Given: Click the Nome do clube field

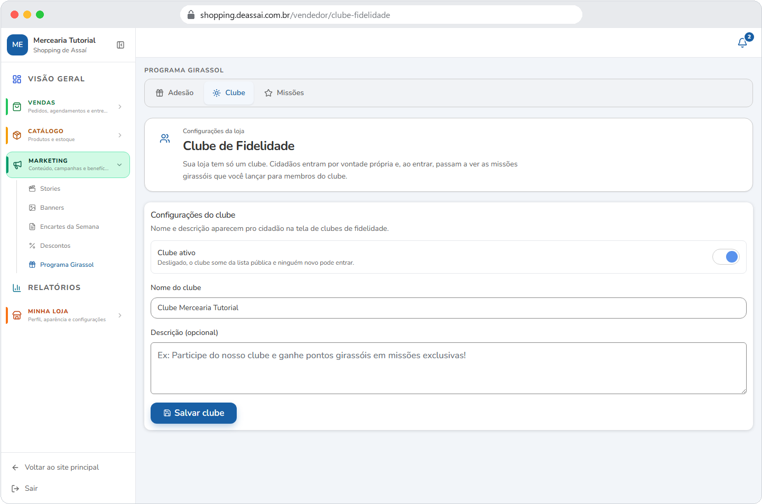Looking at the screenshot, I should (x=449, y=308).
